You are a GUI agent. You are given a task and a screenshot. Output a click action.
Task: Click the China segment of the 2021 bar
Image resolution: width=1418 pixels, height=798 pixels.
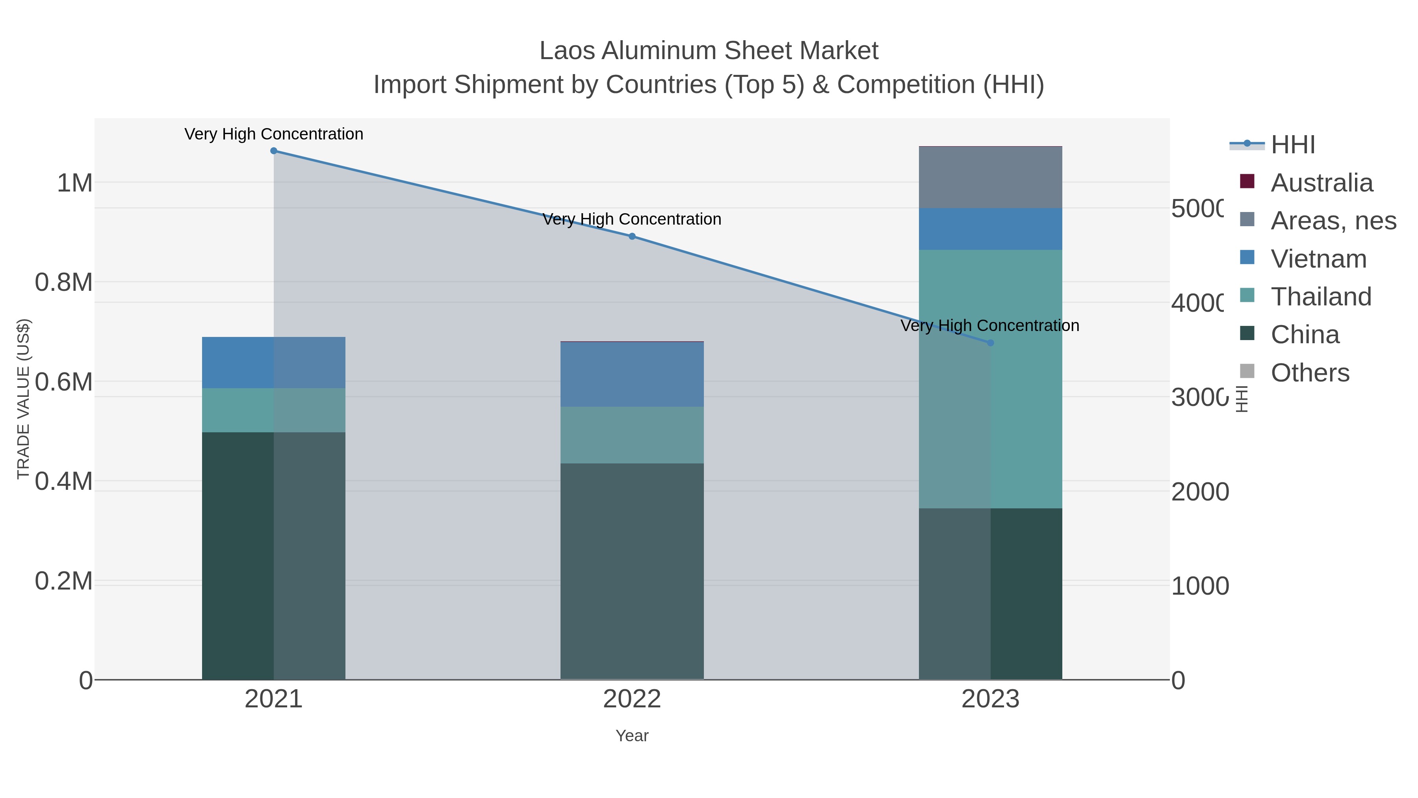pos(274,556)
